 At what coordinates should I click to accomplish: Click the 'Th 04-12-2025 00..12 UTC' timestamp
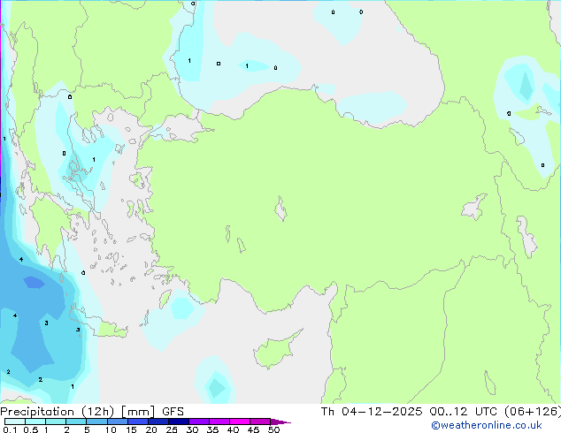click(409, 412)
